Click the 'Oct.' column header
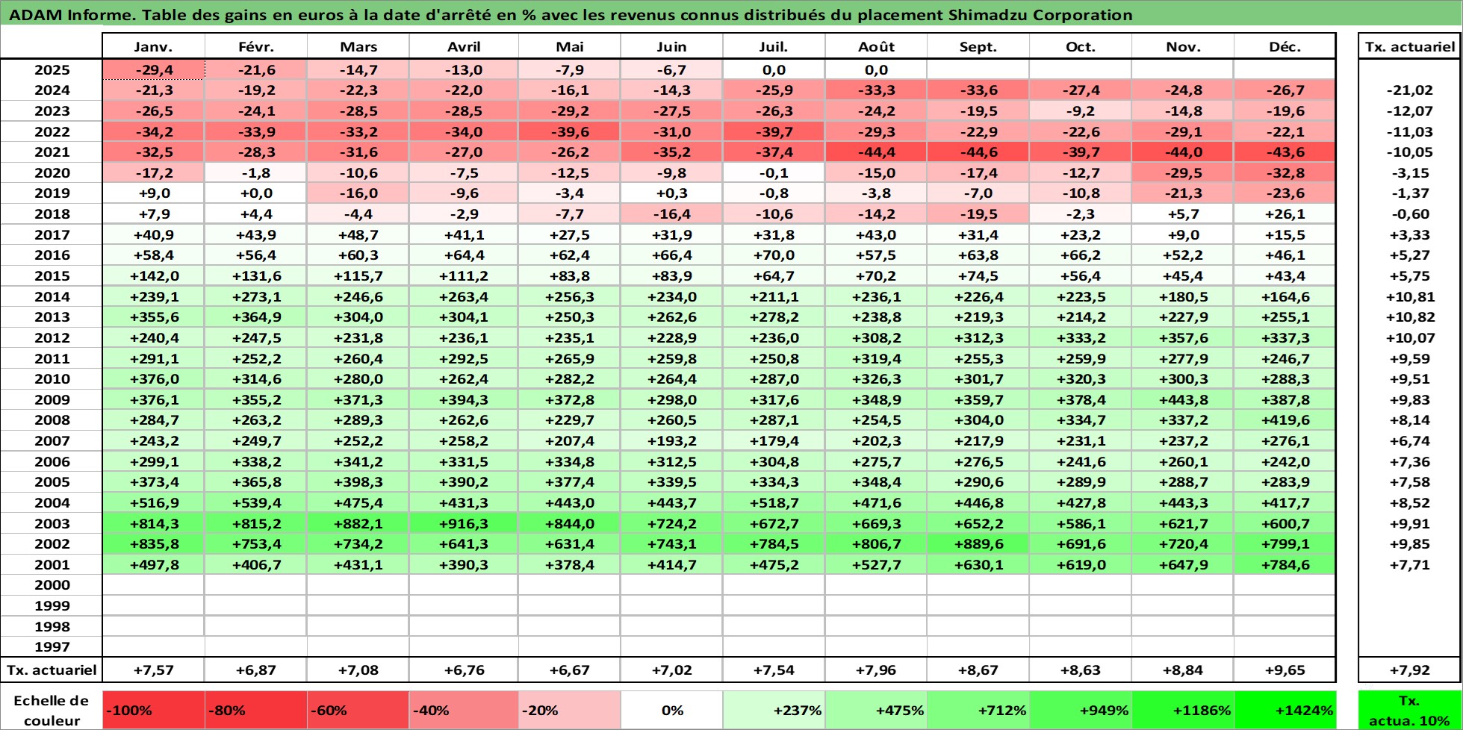Screen dimensions: 1463x730 point(1081,46)
